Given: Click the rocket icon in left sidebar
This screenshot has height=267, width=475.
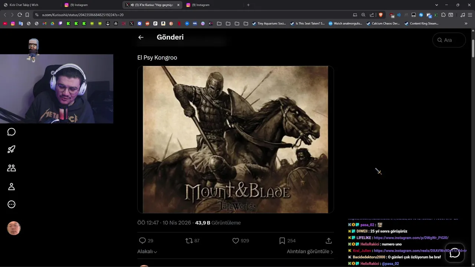Looking at the screenshot, I should pyautogui.click(x=12, y=149).
